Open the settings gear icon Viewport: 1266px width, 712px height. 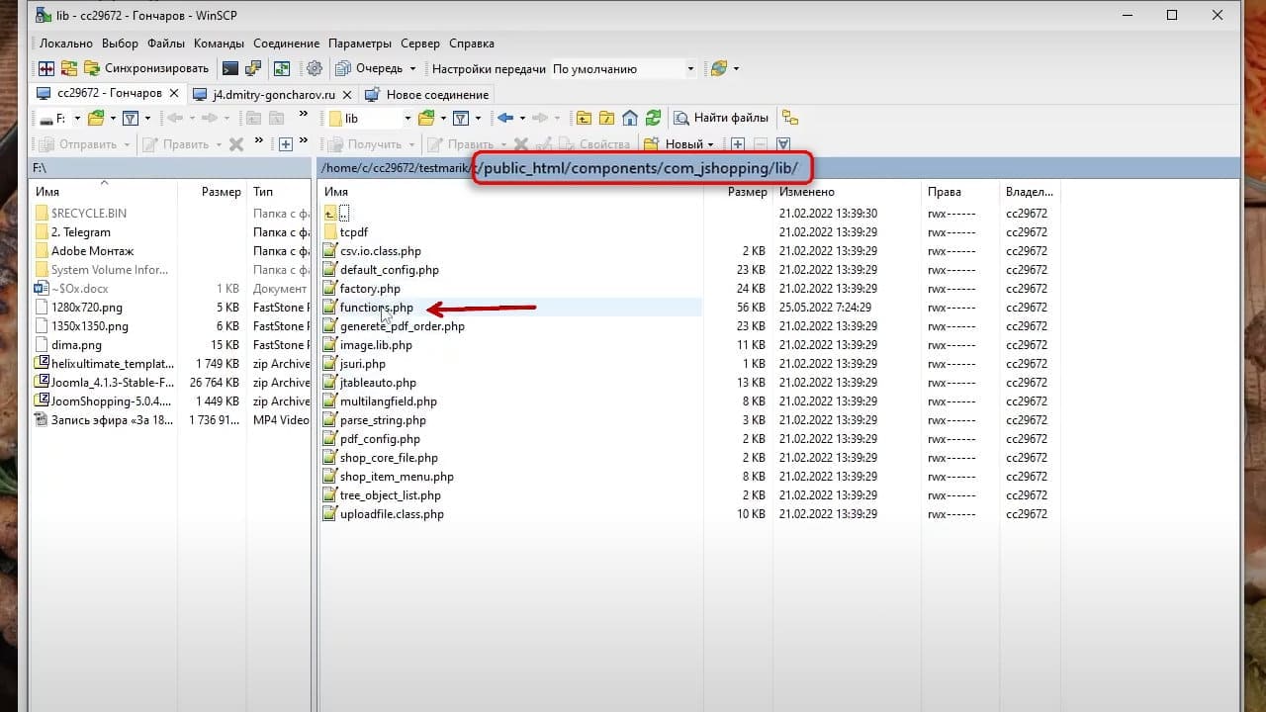click(315, 68)
